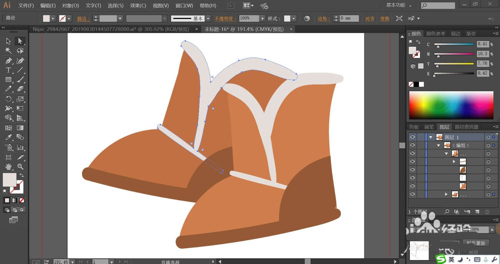Image resolution: width=500 pixels, height=264 pixels.
Task: Select the Hand tool
Action: (x=8, y=166)
